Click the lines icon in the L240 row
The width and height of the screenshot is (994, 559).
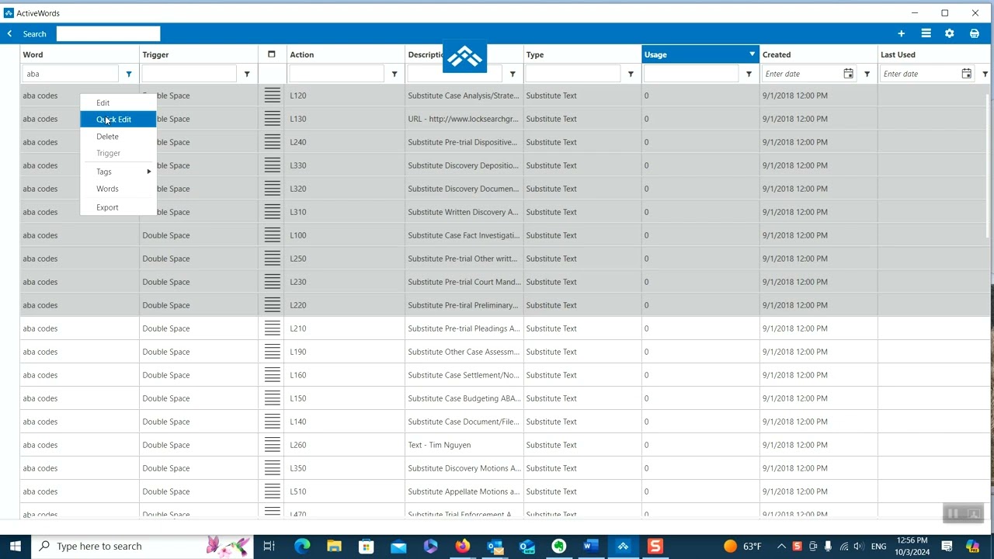click(x=272, y=142)
